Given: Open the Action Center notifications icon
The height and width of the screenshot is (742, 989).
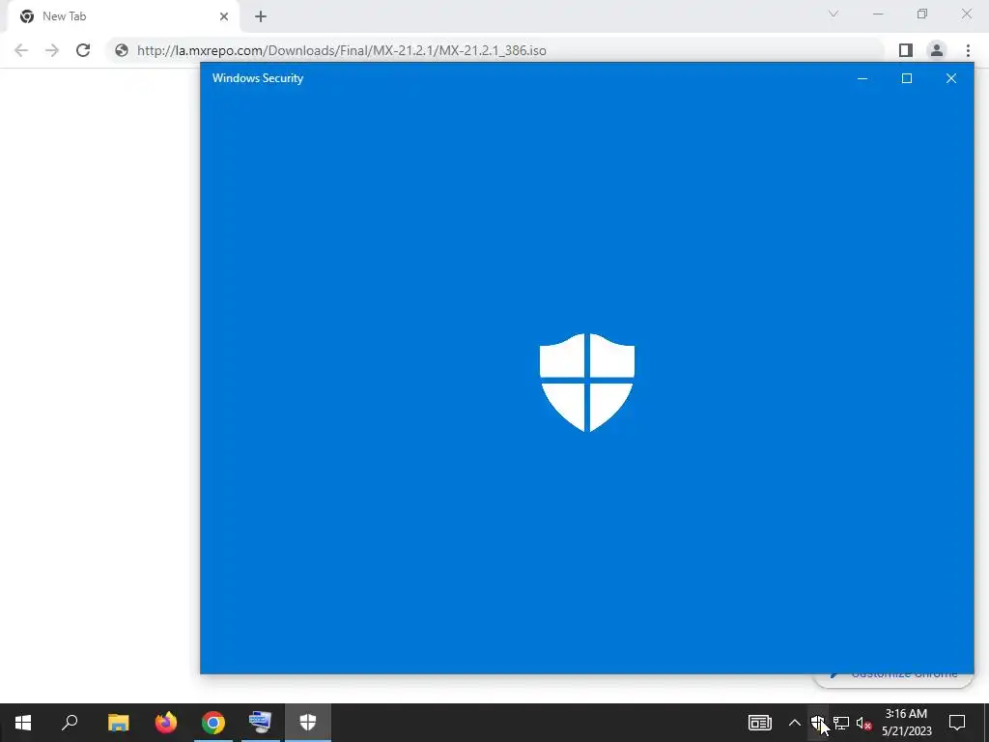Looking at the screenshot, I should pyautogui.click(x=957, y=723).
